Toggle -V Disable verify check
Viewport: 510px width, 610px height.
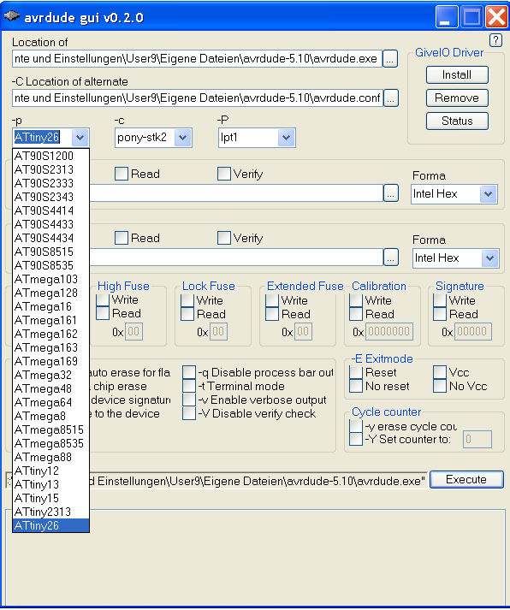(189, 413)
